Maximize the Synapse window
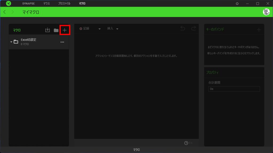 pyautogui.click(x=258, y=3)
